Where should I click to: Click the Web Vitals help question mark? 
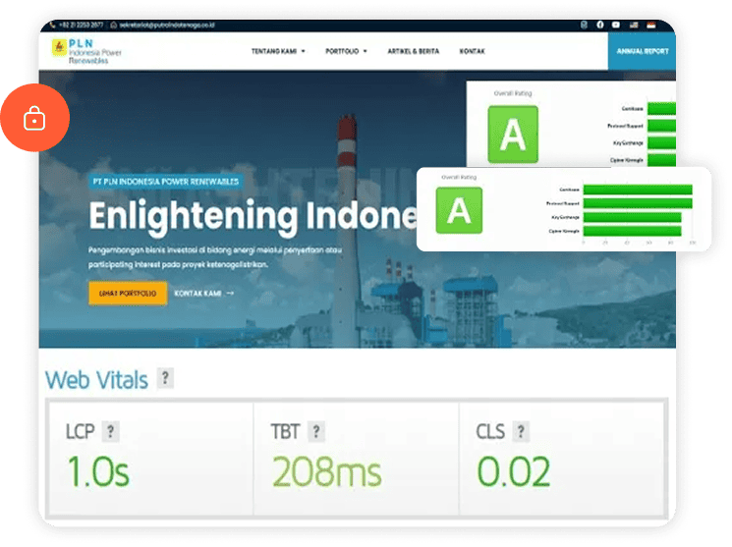click(166, 378)
